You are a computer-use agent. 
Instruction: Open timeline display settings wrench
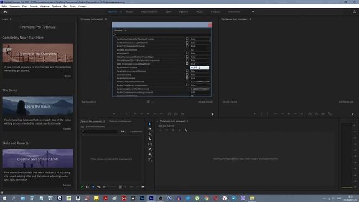186,130
